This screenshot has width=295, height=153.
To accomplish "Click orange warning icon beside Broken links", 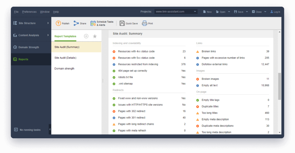I will point(197,51).
